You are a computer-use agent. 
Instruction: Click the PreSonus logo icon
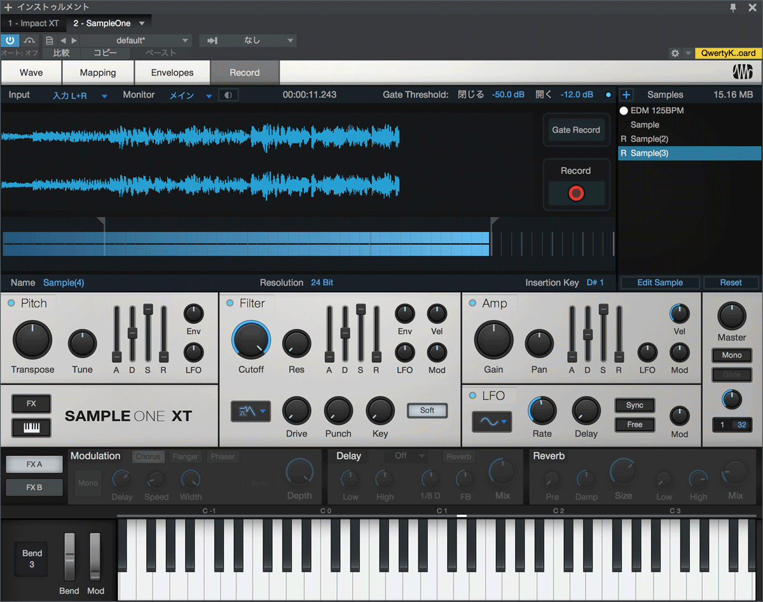[x=743, y=72]
